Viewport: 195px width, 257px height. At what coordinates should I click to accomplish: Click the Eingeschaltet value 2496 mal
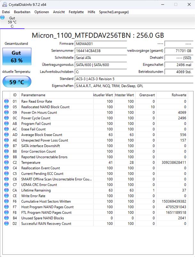pyautogui.click(x=179, y=65)
